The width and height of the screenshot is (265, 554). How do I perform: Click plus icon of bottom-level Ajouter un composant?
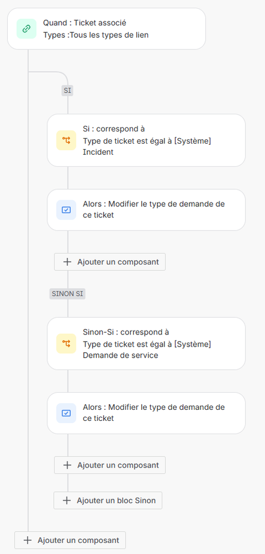point(27,540)
